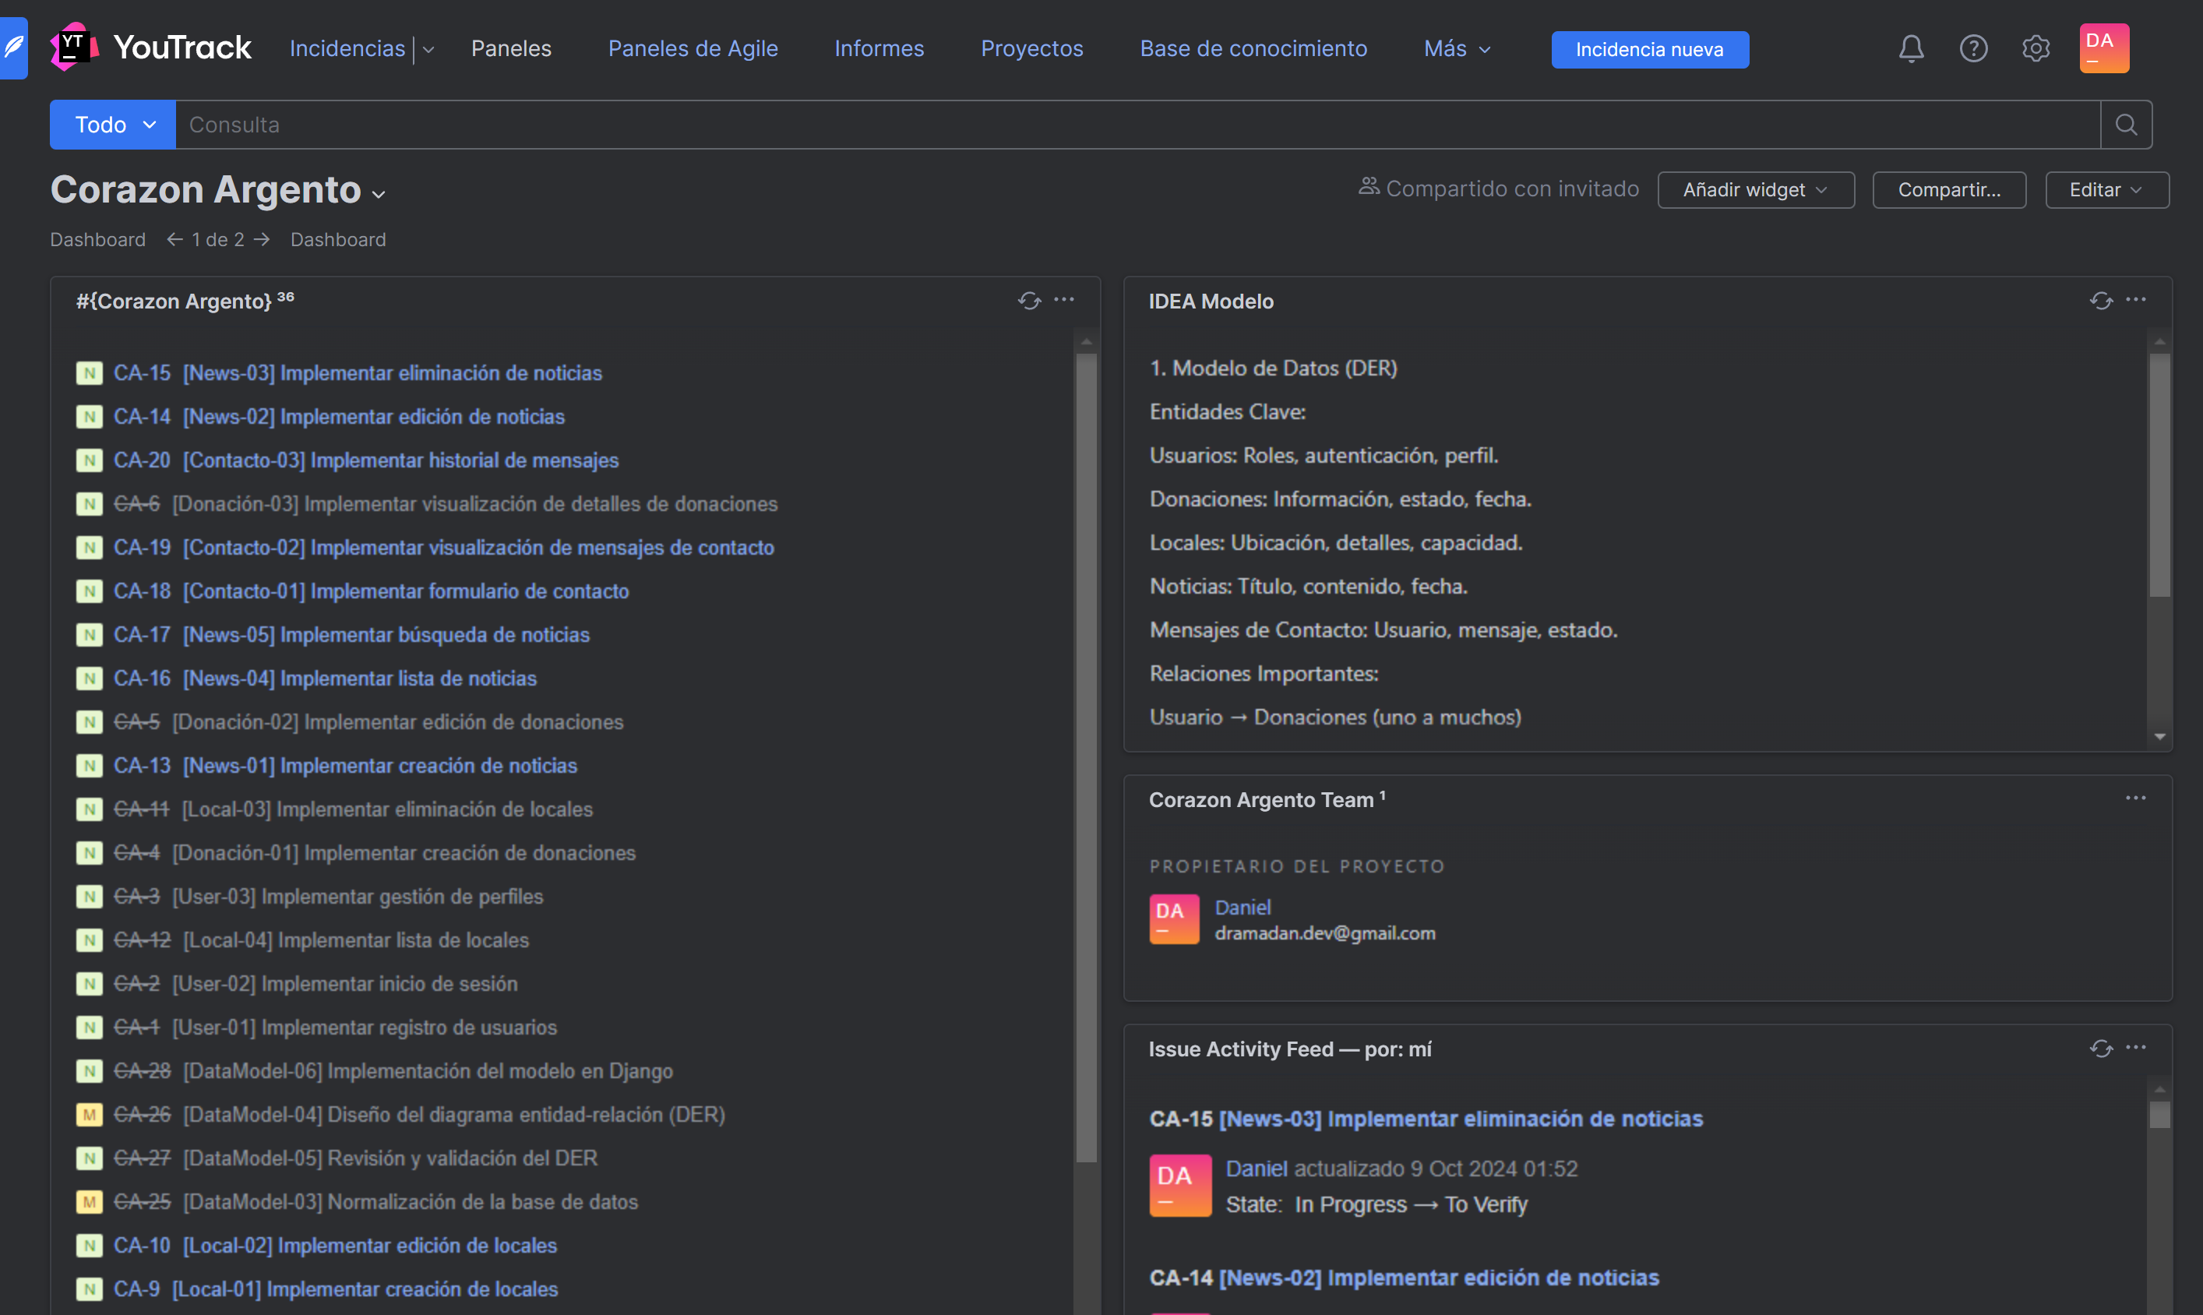Open IDEA Modelo widget options menu

(x=2136, y=301)
